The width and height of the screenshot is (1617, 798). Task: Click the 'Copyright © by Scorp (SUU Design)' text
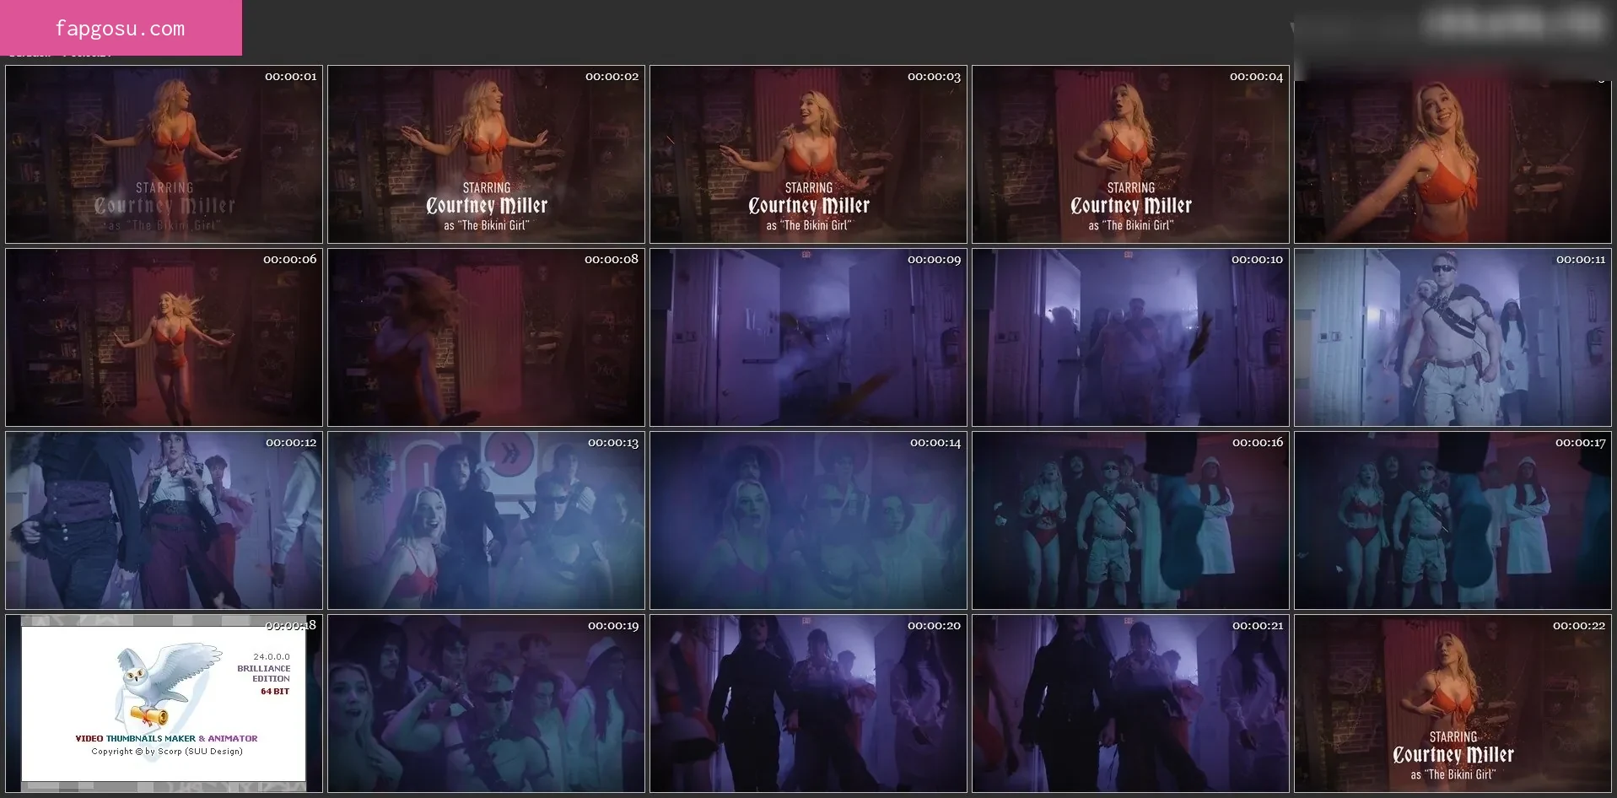167,751
